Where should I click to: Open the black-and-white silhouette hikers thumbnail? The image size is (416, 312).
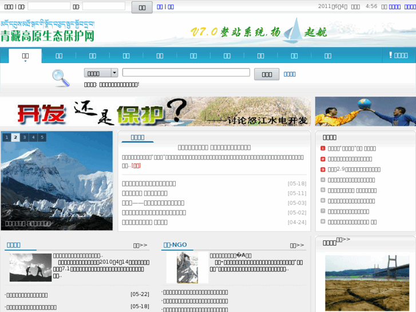(x=30, y=267)
